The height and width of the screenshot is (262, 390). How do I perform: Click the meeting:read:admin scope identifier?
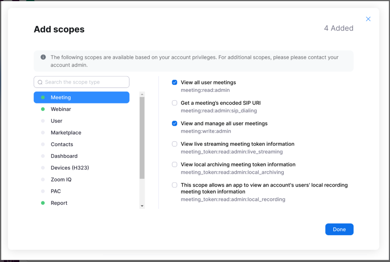click(x=205, y=90)
